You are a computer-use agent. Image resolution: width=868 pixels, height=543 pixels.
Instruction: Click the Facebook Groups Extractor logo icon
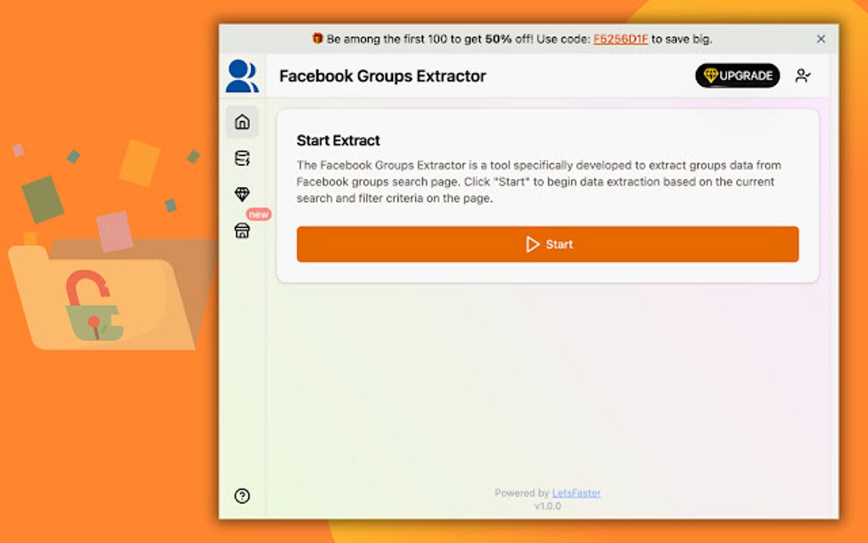click(x=242, y=75)
